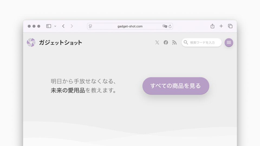Open the Reader page menu icon
260x146 pixels.
(x=90, y=26)
